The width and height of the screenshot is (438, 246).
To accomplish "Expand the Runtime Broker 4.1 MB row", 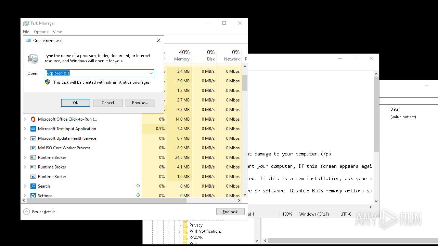I will (25, 167).
